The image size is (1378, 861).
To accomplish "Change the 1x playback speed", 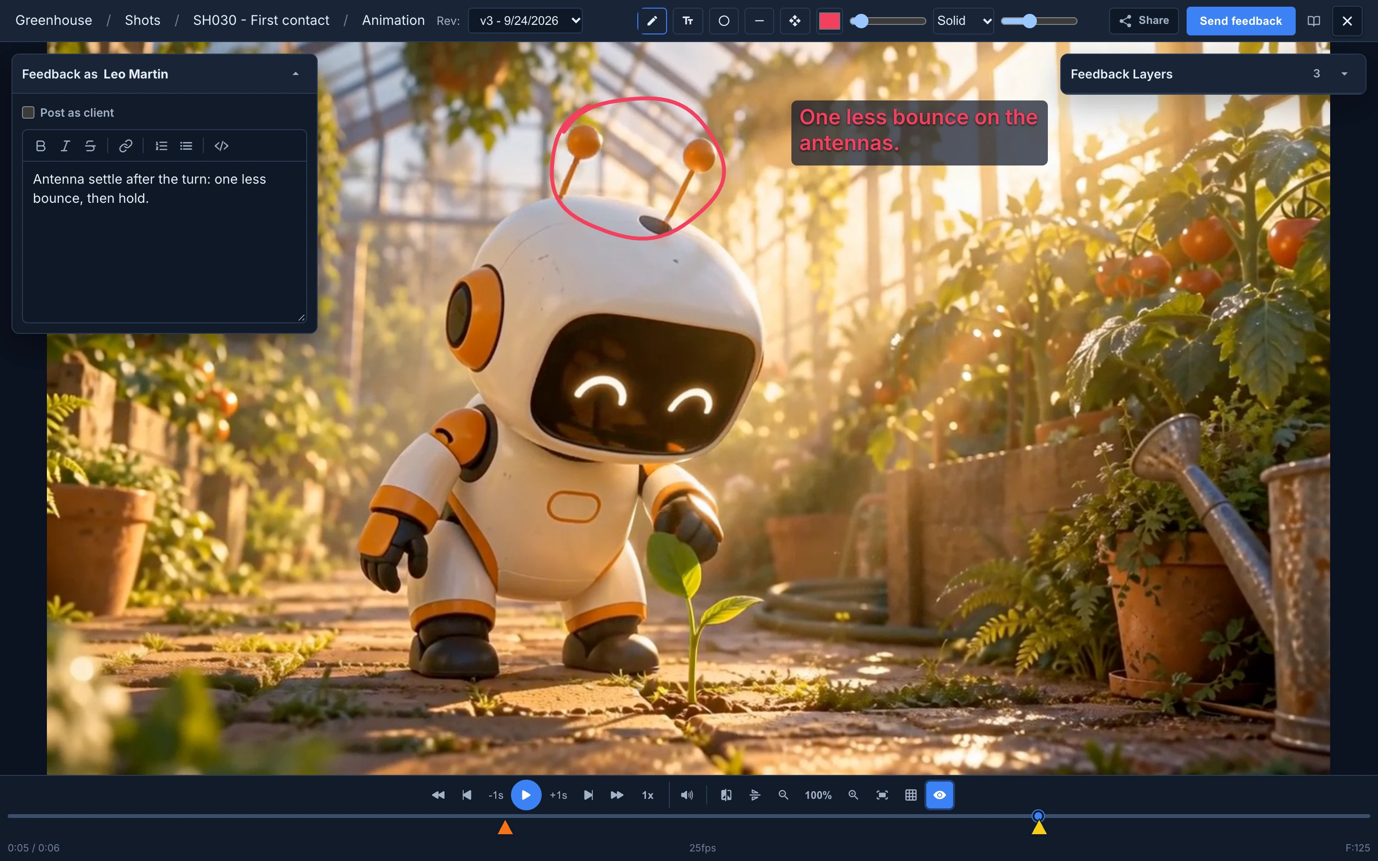I will tap(648, 795).
